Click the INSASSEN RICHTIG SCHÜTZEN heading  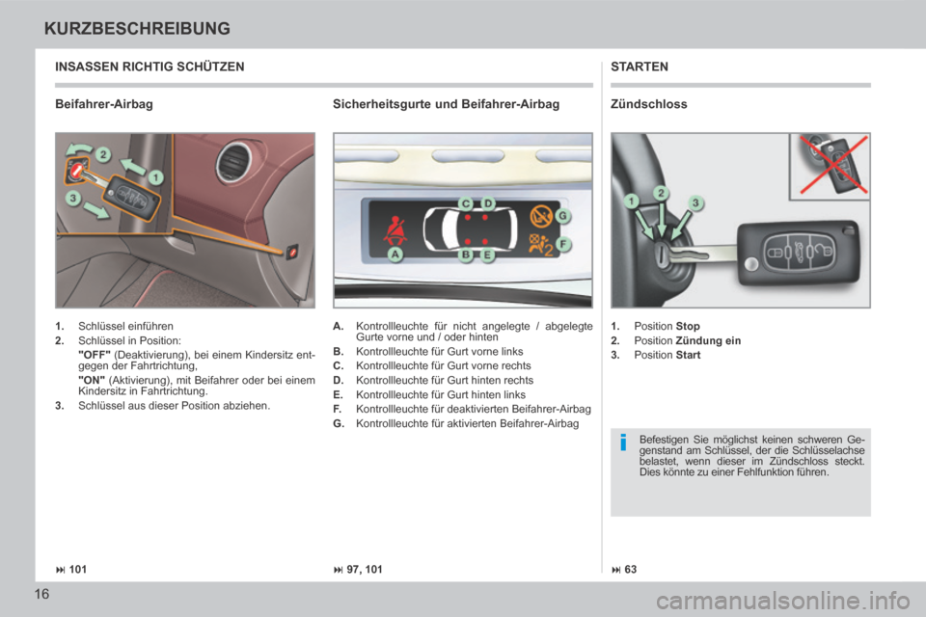point(150,67)
